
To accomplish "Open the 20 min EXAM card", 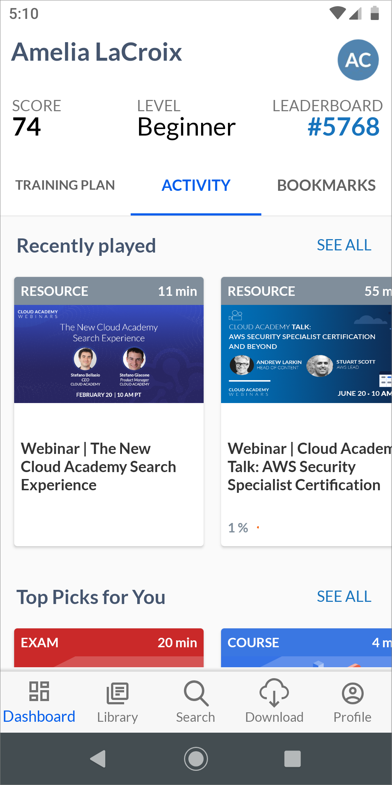I will (x=109, y=648).
